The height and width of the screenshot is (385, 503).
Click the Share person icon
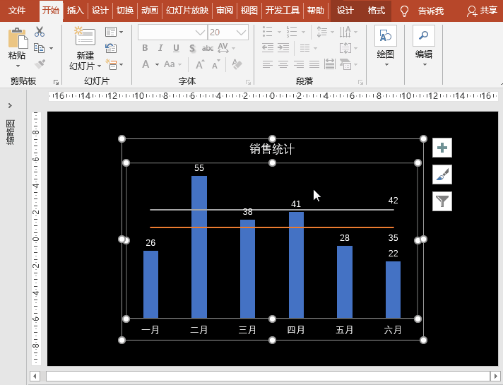(x=472, y=11)
